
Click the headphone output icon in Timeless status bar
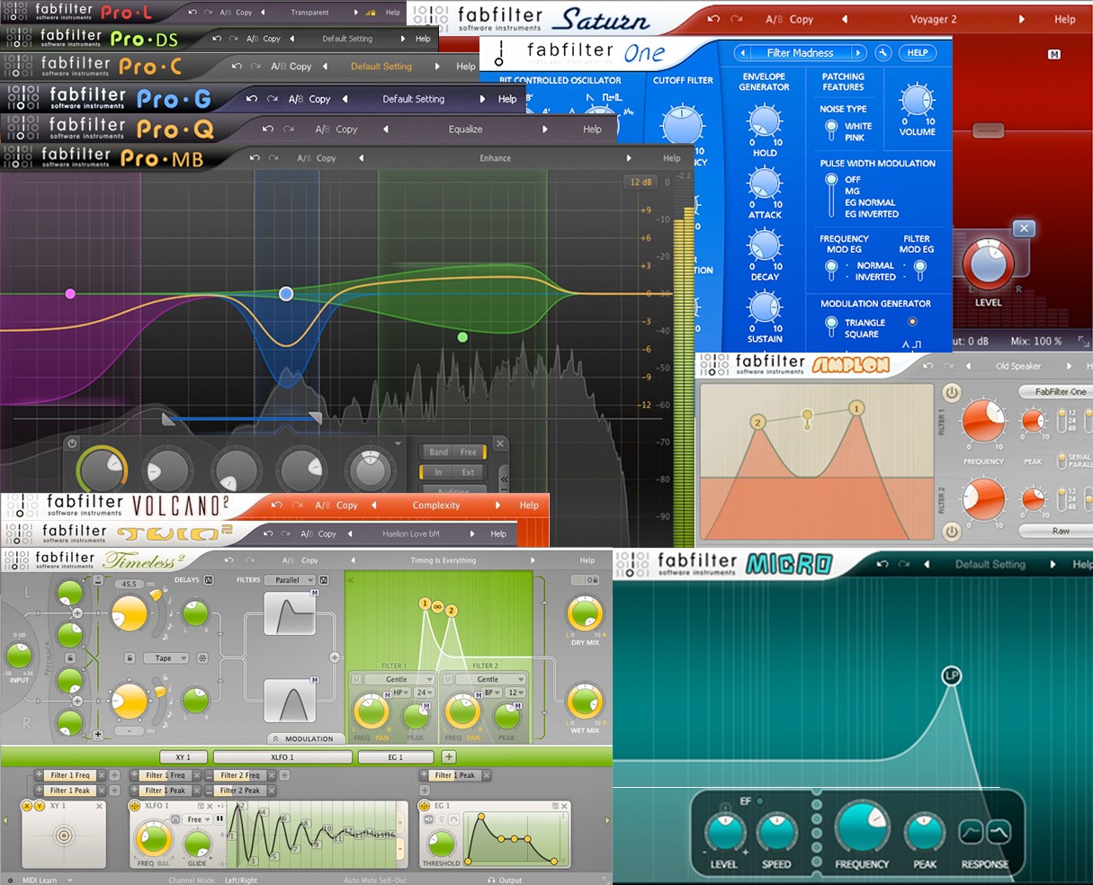[491, 879]
